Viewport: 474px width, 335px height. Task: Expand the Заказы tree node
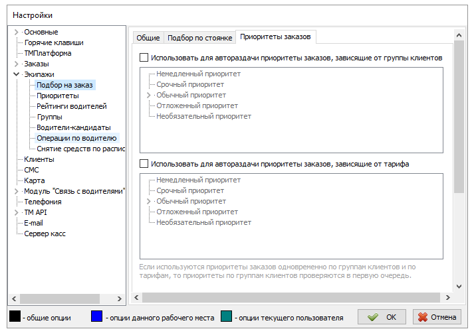17,64
